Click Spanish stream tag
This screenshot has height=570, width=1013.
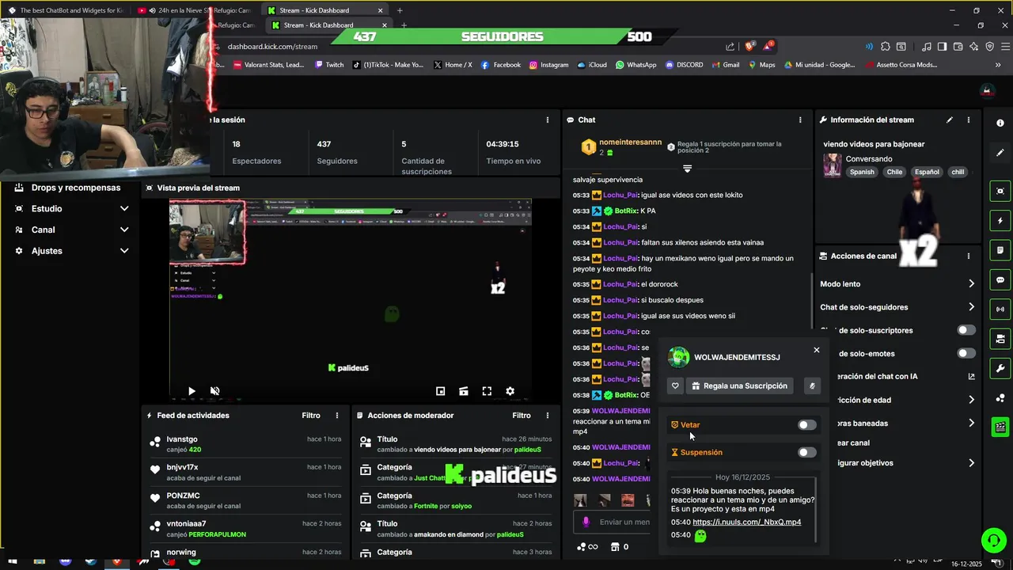click(x=862, y=172)
